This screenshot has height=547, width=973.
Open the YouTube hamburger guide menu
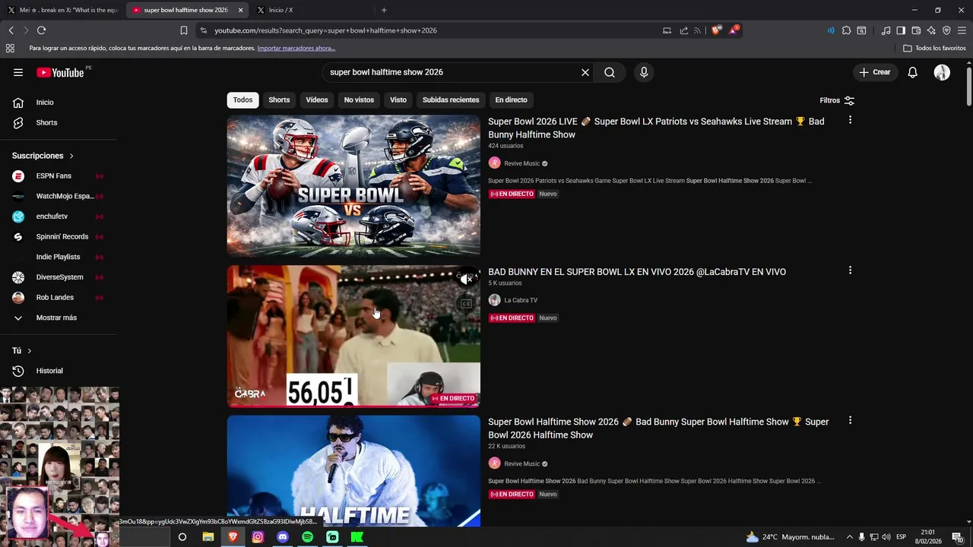click(x=17, y=72)
